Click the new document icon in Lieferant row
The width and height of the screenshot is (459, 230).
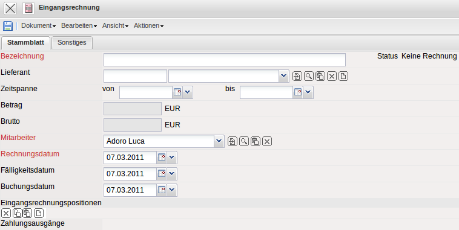(x=343, y=76)
